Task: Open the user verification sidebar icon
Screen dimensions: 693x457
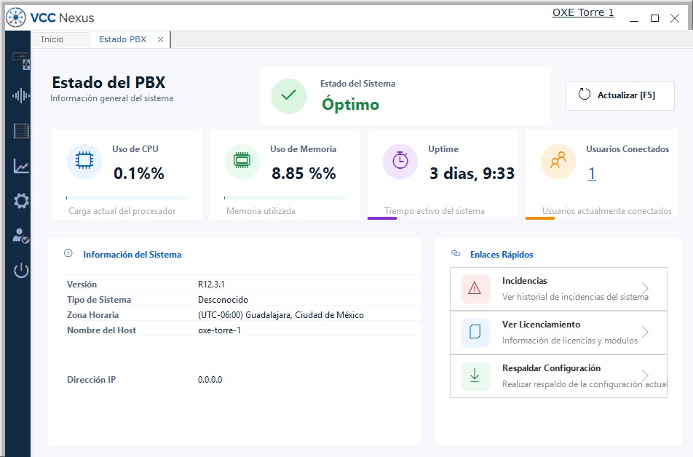Action: click(21, 236)
